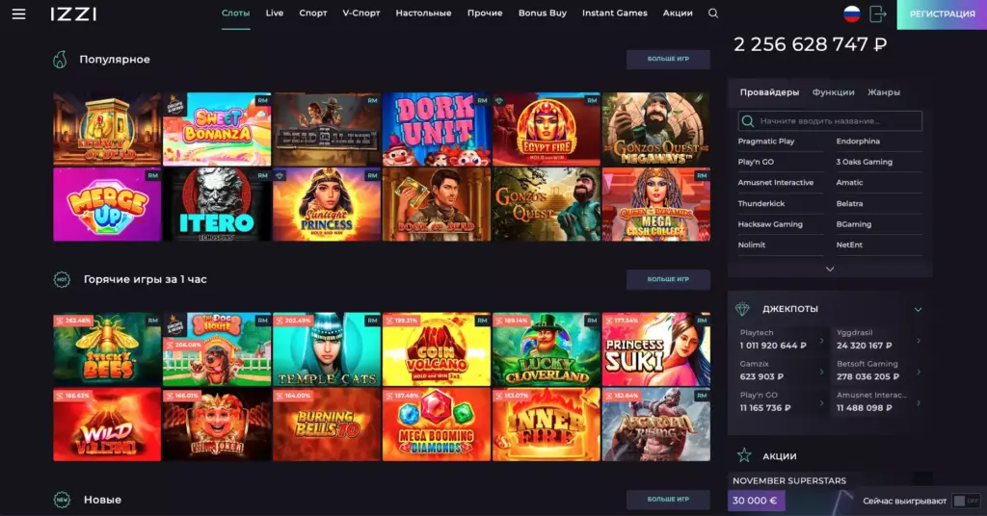Screen dimensions: 987x516
Task: Click the Russian flag language icon
Action: point(851,13)
